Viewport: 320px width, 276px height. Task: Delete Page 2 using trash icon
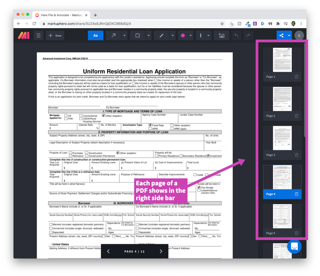point(296,116)
